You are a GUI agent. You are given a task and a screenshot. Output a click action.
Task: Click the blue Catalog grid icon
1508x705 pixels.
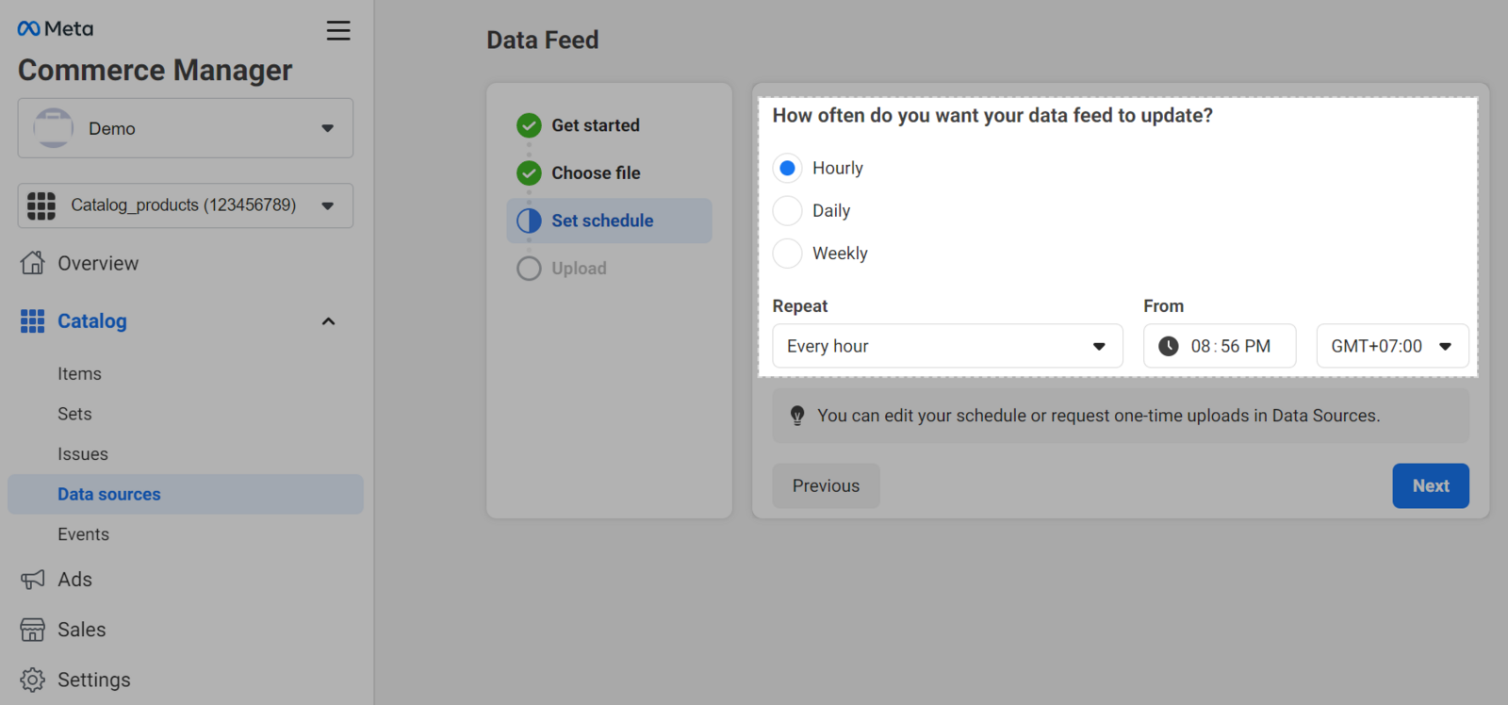tap(33, 321)
